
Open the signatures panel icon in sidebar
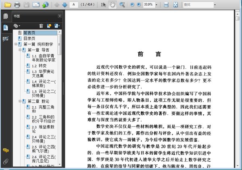tap(6, 39)
